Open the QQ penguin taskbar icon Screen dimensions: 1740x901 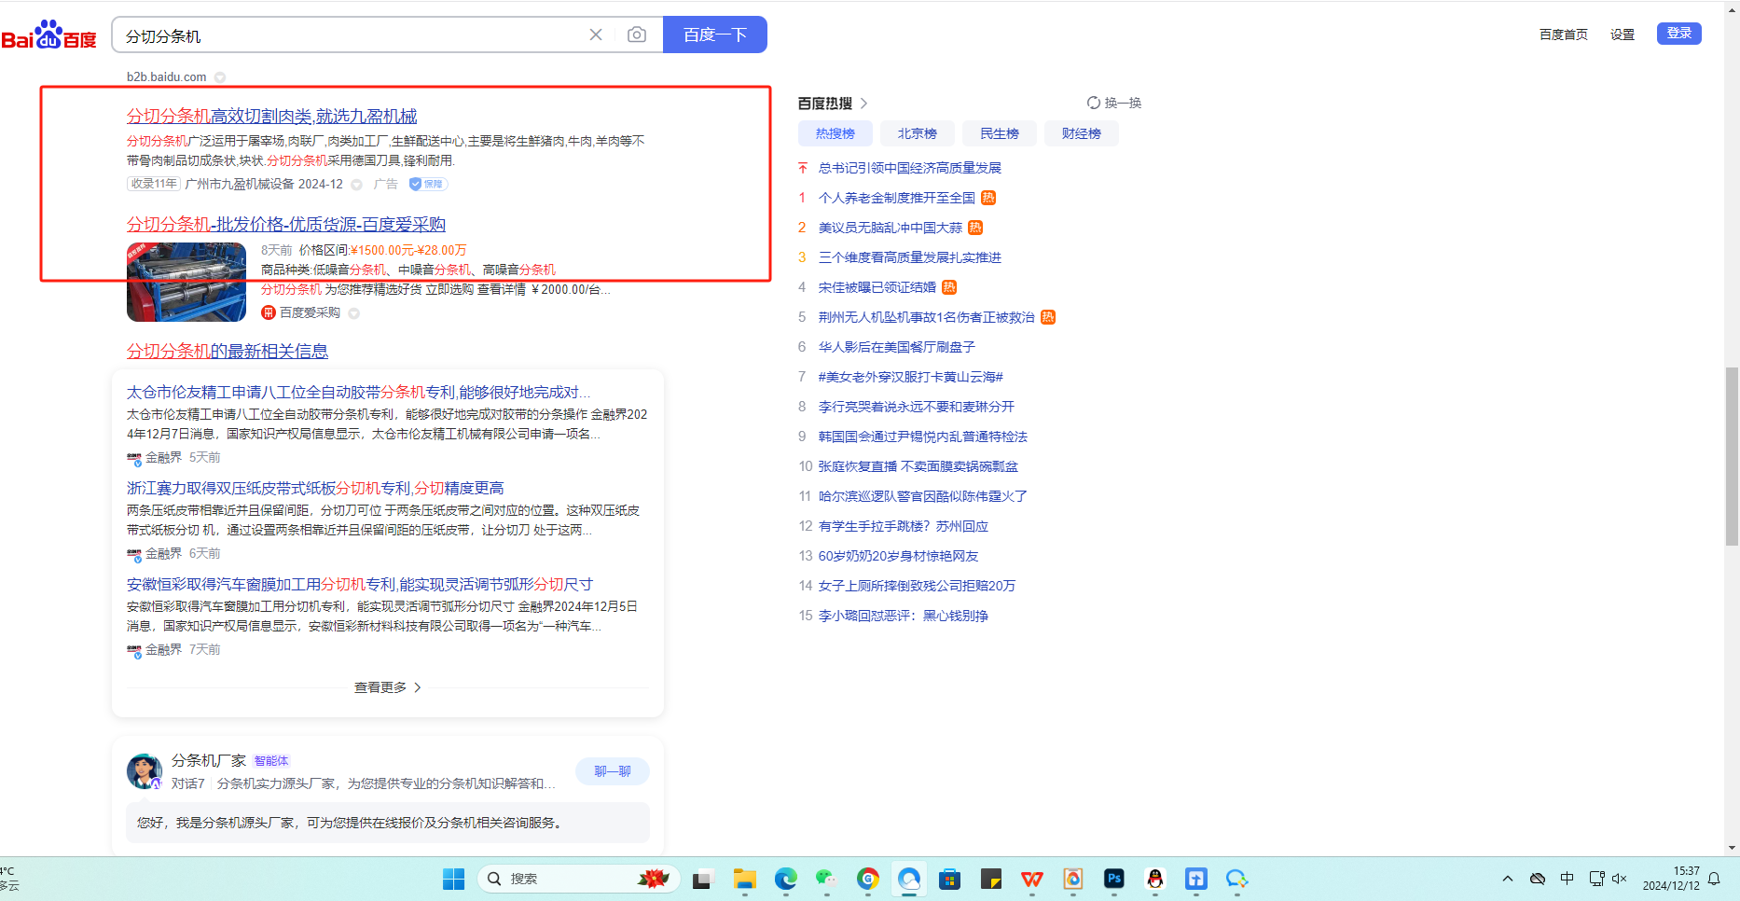click(x=1154, y=879)
